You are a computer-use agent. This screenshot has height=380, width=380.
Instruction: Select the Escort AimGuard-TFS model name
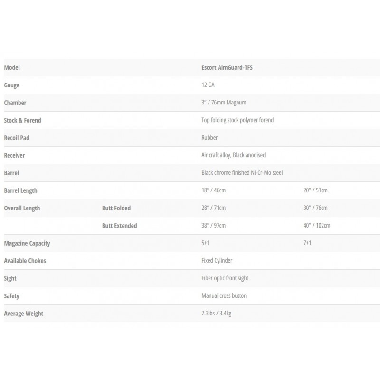tap(227, 67)
